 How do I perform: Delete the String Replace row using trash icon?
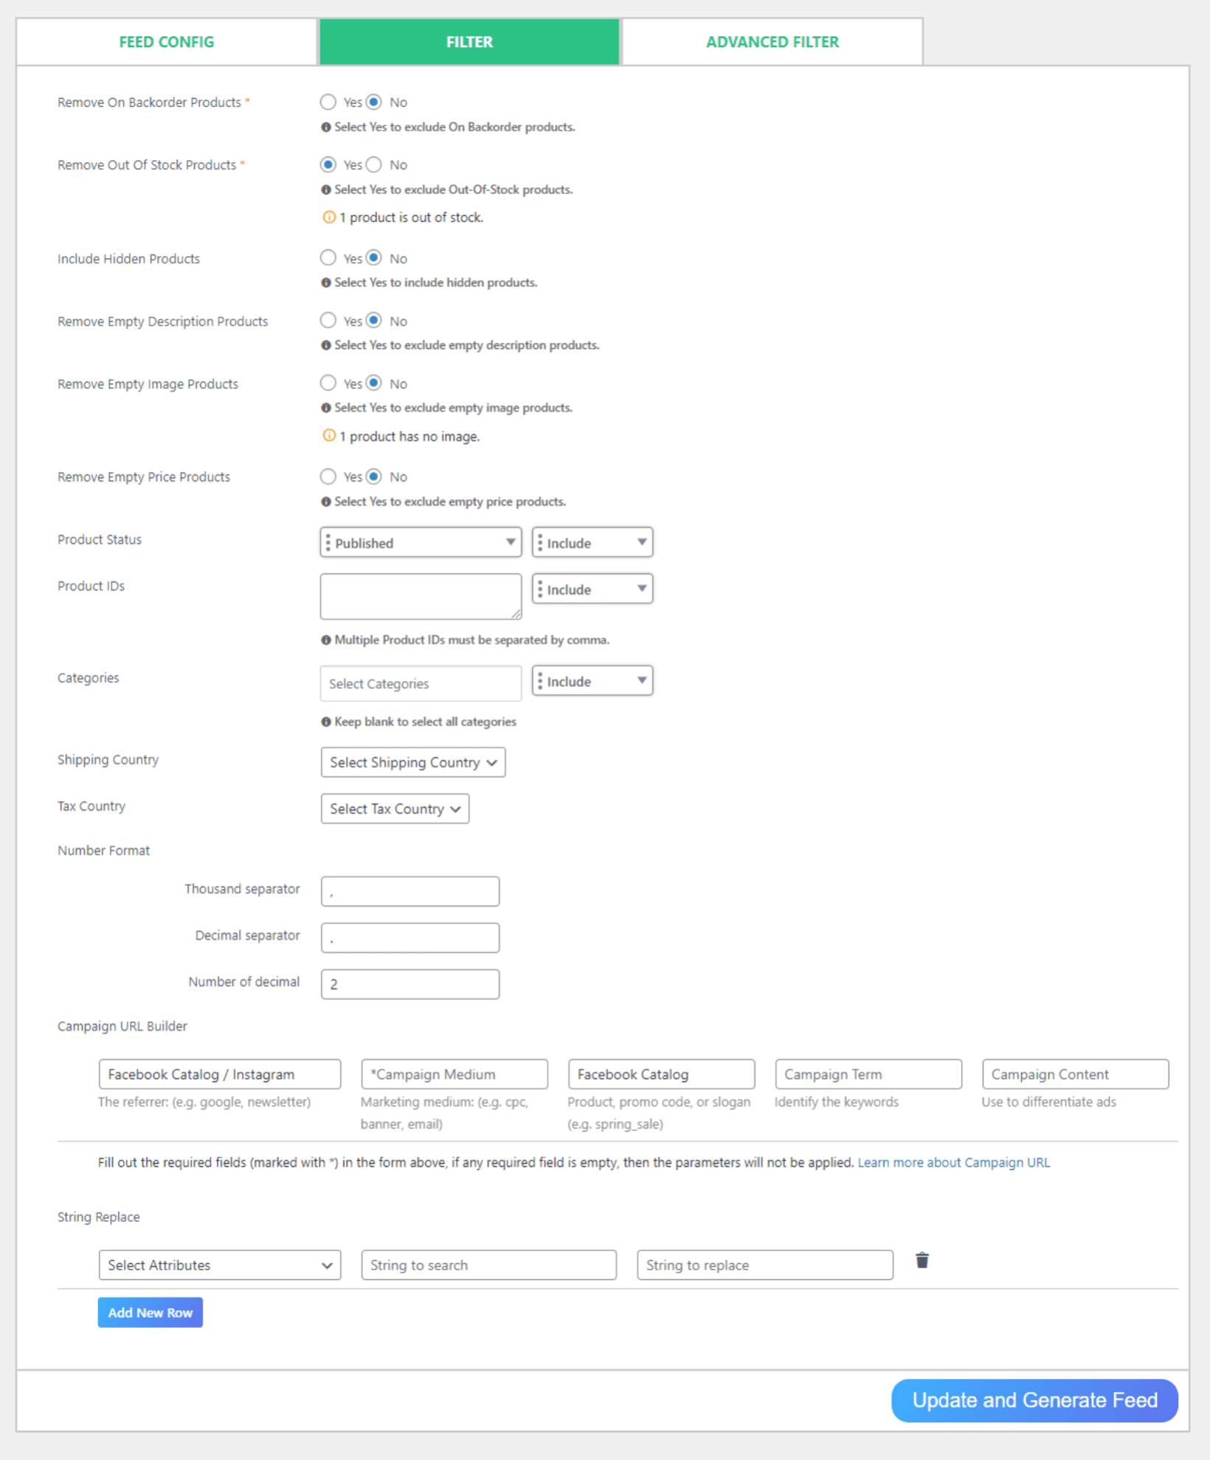(x=922, y=1261)
